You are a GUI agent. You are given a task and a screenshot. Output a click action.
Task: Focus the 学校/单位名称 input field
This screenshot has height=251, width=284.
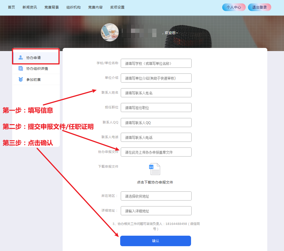(x=156, y=63)
